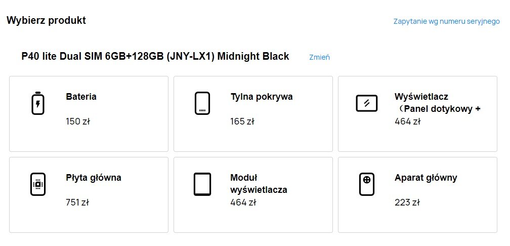This screenshot has width=510, height=246.
Task: Click the main camera icon
Action: (x=367, y=184)
